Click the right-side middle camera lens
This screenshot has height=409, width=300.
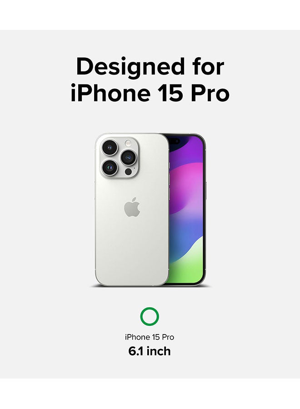[x=128, y=158]
